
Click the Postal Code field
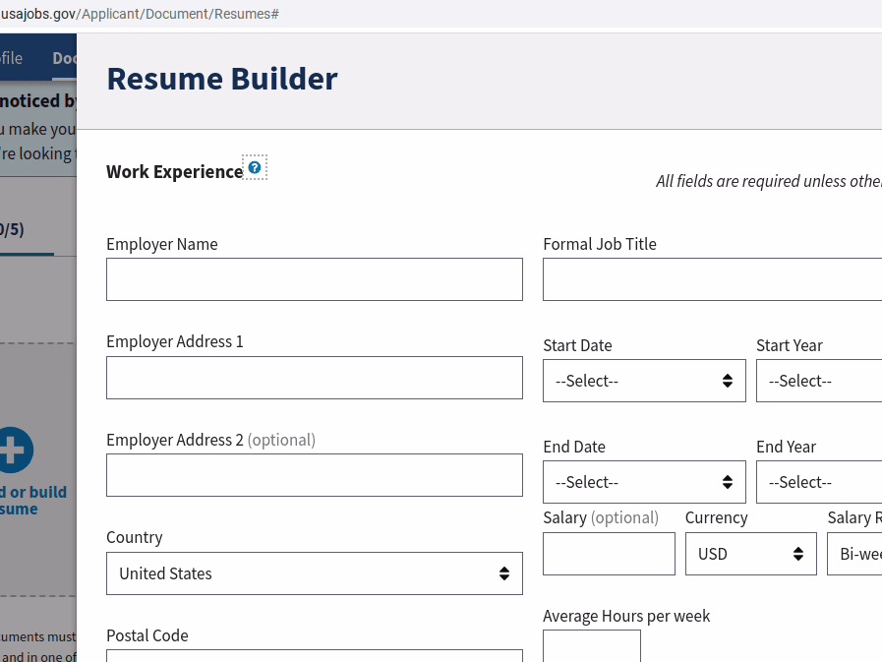pos(315,655)
